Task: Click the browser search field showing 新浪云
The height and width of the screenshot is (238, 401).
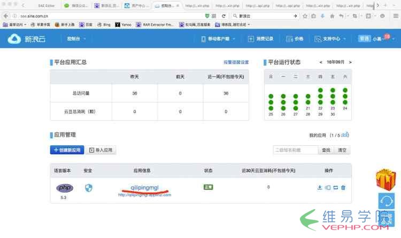Action: pos(265,16)
